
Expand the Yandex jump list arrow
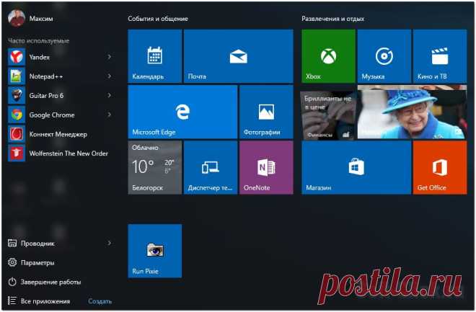[x=109, y=56]
